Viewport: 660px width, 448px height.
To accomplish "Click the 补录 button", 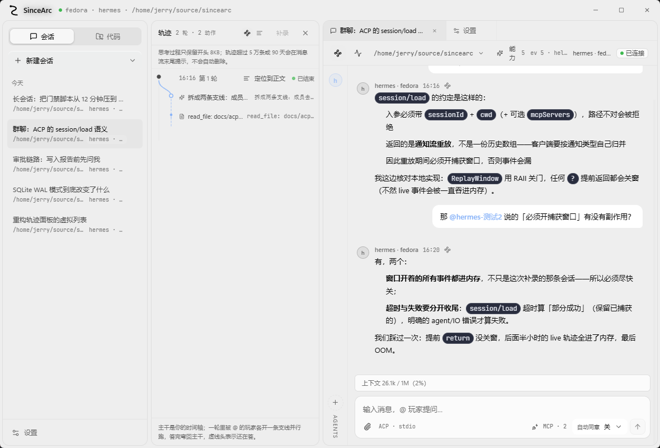I will [x=282, y=33].
